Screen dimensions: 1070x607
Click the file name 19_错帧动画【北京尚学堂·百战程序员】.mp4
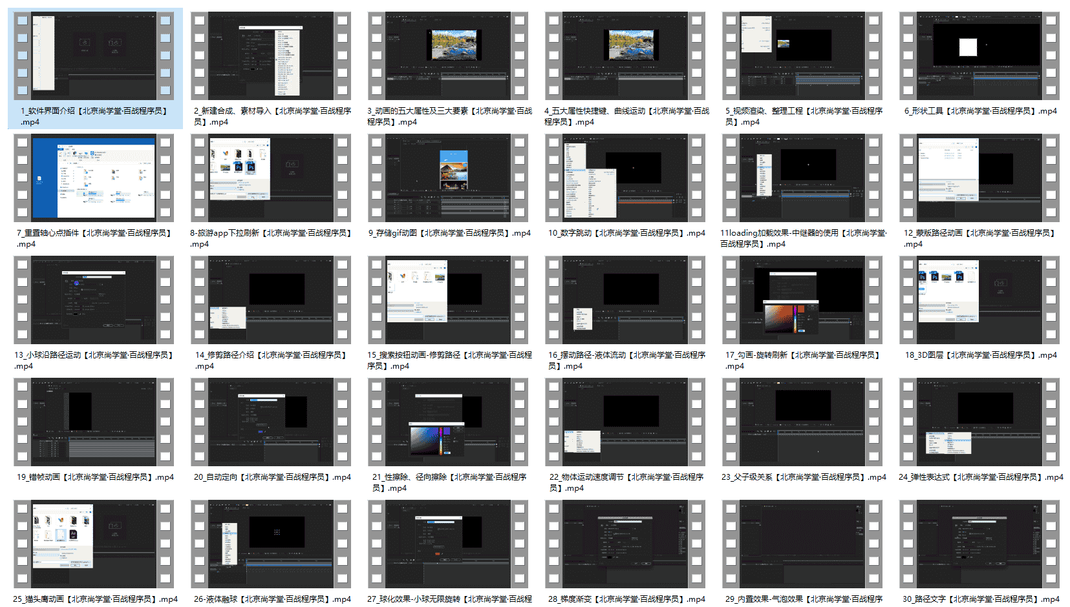(95, 477)
